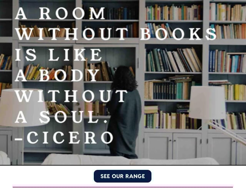This screenshot has height=191, width=246.
Task: Click the woman standing at the bookshelf
Action: [x=125, y=112]
